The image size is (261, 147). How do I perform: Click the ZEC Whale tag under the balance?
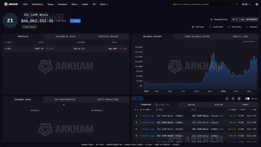[29, 27]
